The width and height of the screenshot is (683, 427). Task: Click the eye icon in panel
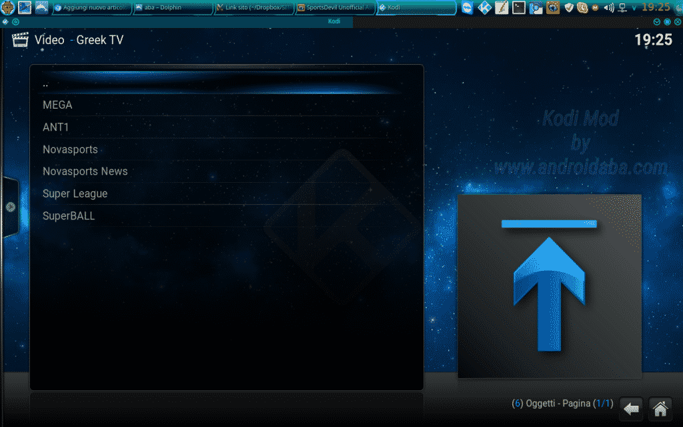(x=553, y=7)
